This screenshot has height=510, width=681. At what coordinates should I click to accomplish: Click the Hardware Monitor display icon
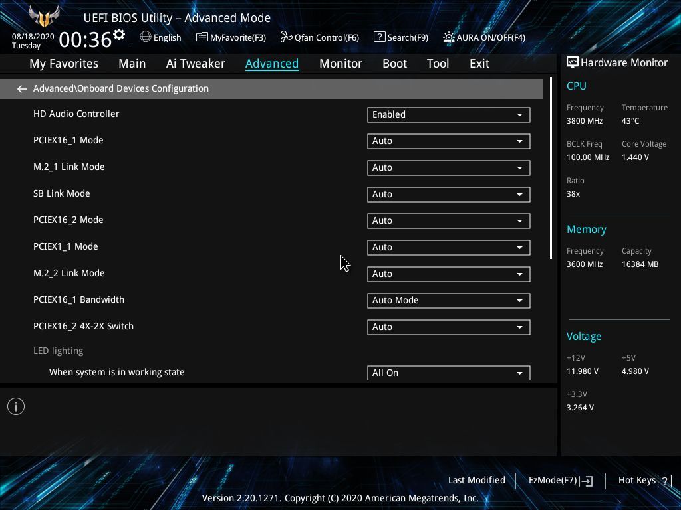[573, 63]
